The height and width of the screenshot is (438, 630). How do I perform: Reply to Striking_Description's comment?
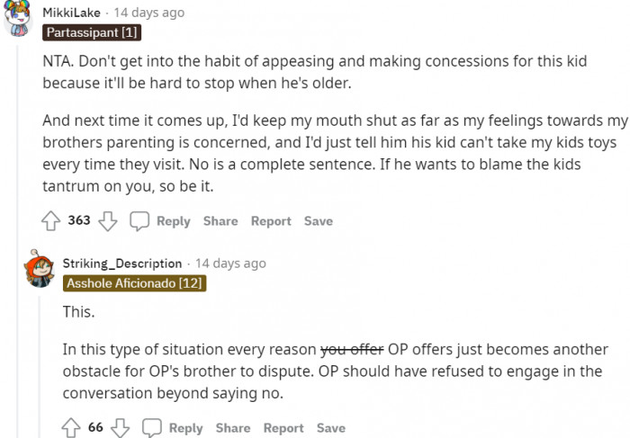click(185, 428)
